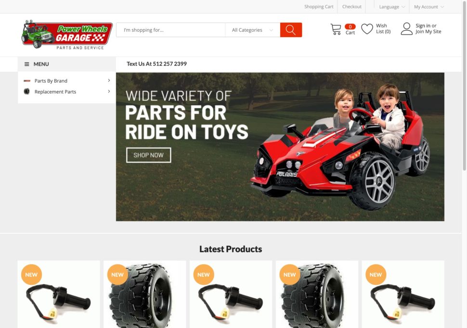Click the I'm shopping for search field
The width and height of the screenshot is (467, 328).
(170, 30)
